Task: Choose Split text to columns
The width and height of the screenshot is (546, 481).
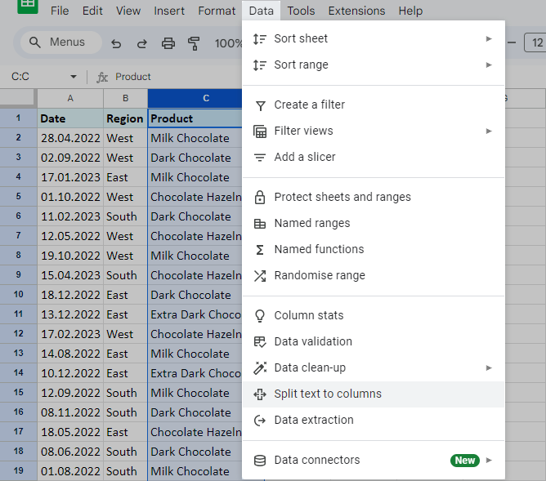Action: 328,394
